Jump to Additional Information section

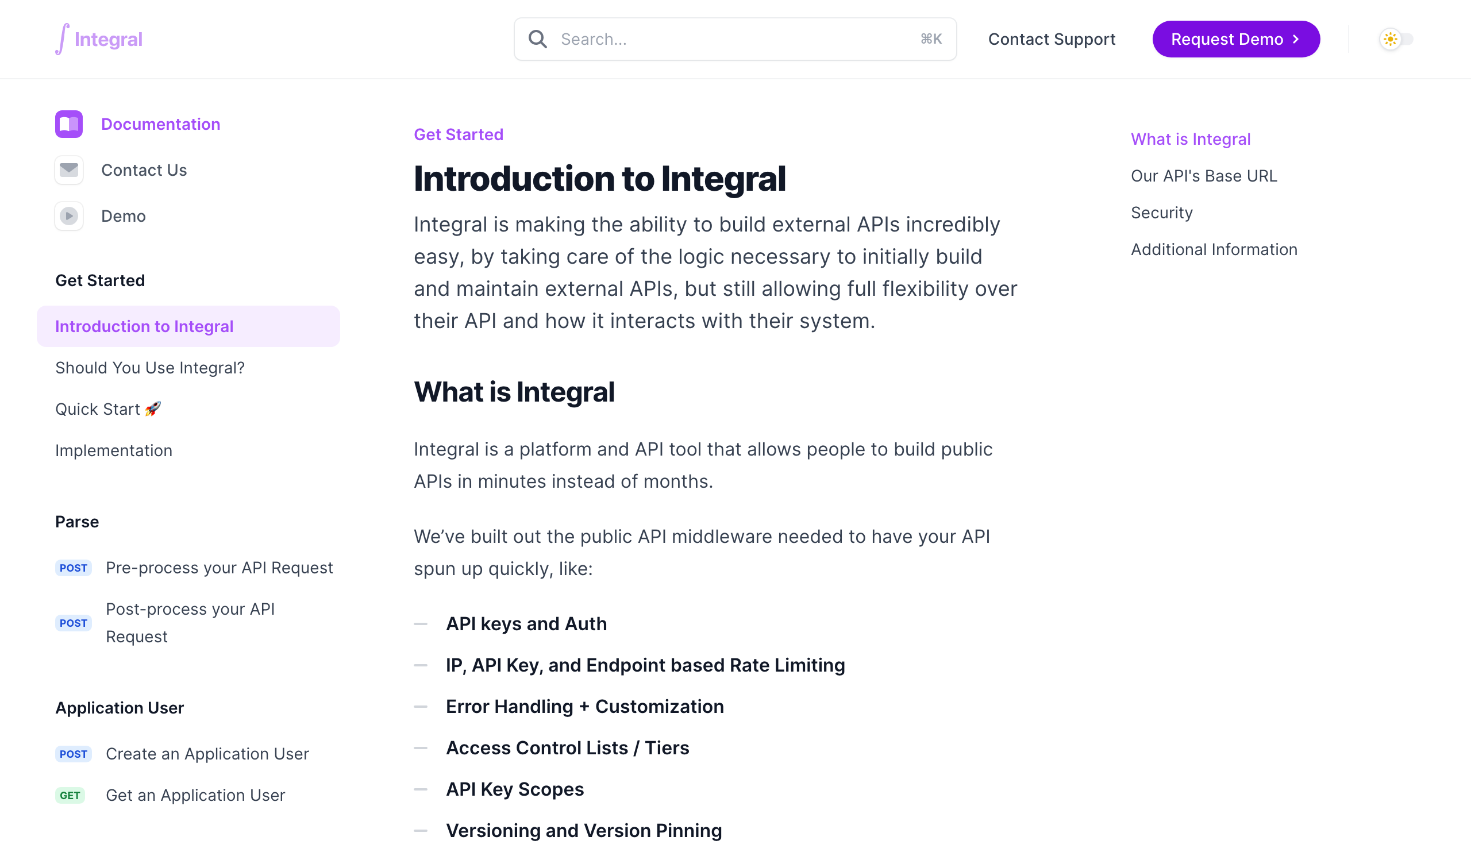pos(1214,249)
